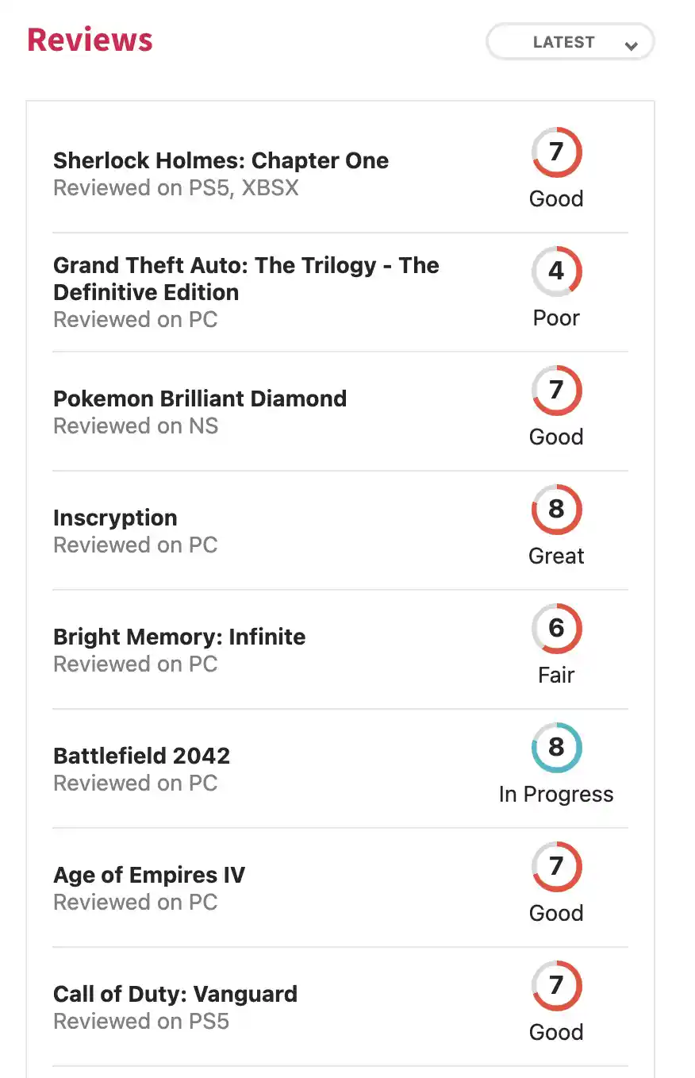This screenshot has width=695, height=1078.
Task: Click the score 4 circle for Grand Theft Auto Trilogy
Action: coord(556,271)
